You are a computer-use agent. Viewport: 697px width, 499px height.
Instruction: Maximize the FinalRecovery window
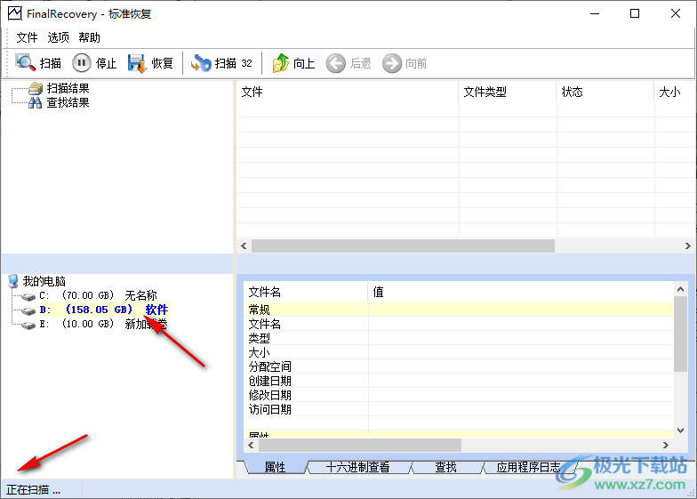[635, 14]
